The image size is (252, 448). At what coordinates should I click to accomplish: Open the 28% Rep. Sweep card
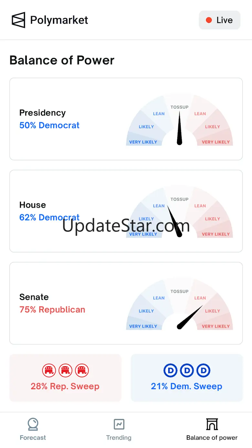tap(65, 378)
